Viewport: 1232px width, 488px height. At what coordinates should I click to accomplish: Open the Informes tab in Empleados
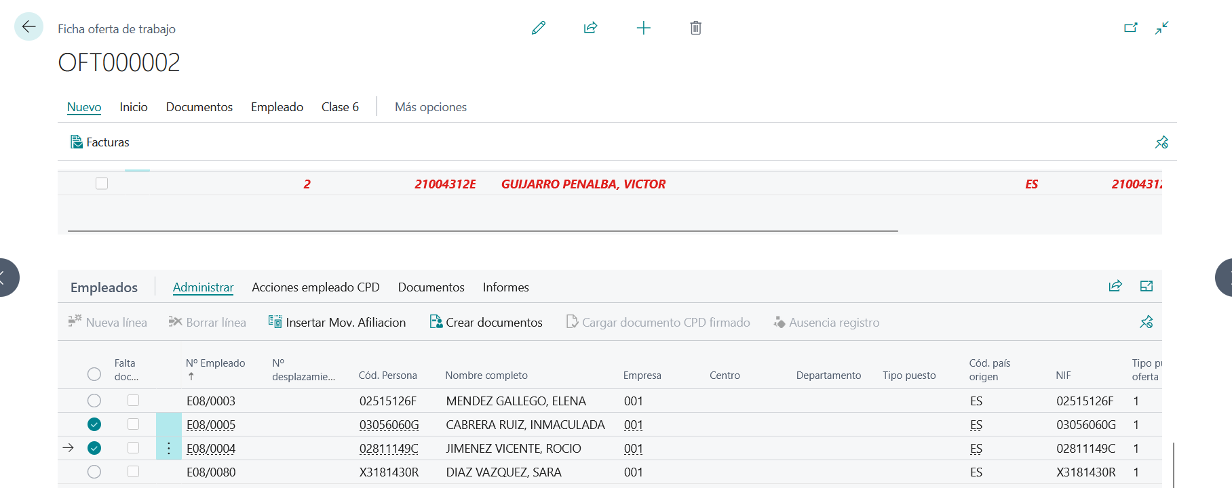click(505, 287)
